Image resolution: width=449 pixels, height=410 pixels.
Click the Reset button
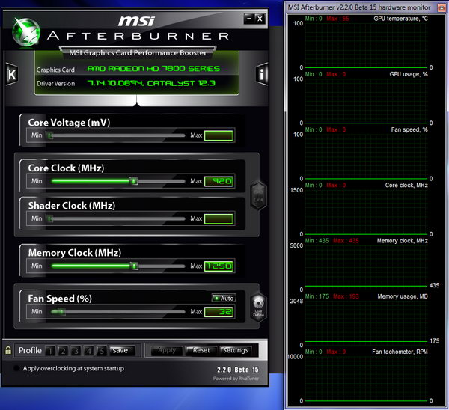tap(201, 350)
